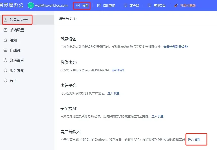Click the 升级付费版 upgrade text
This screenshot has width=217, height=150.
[188, 5]
